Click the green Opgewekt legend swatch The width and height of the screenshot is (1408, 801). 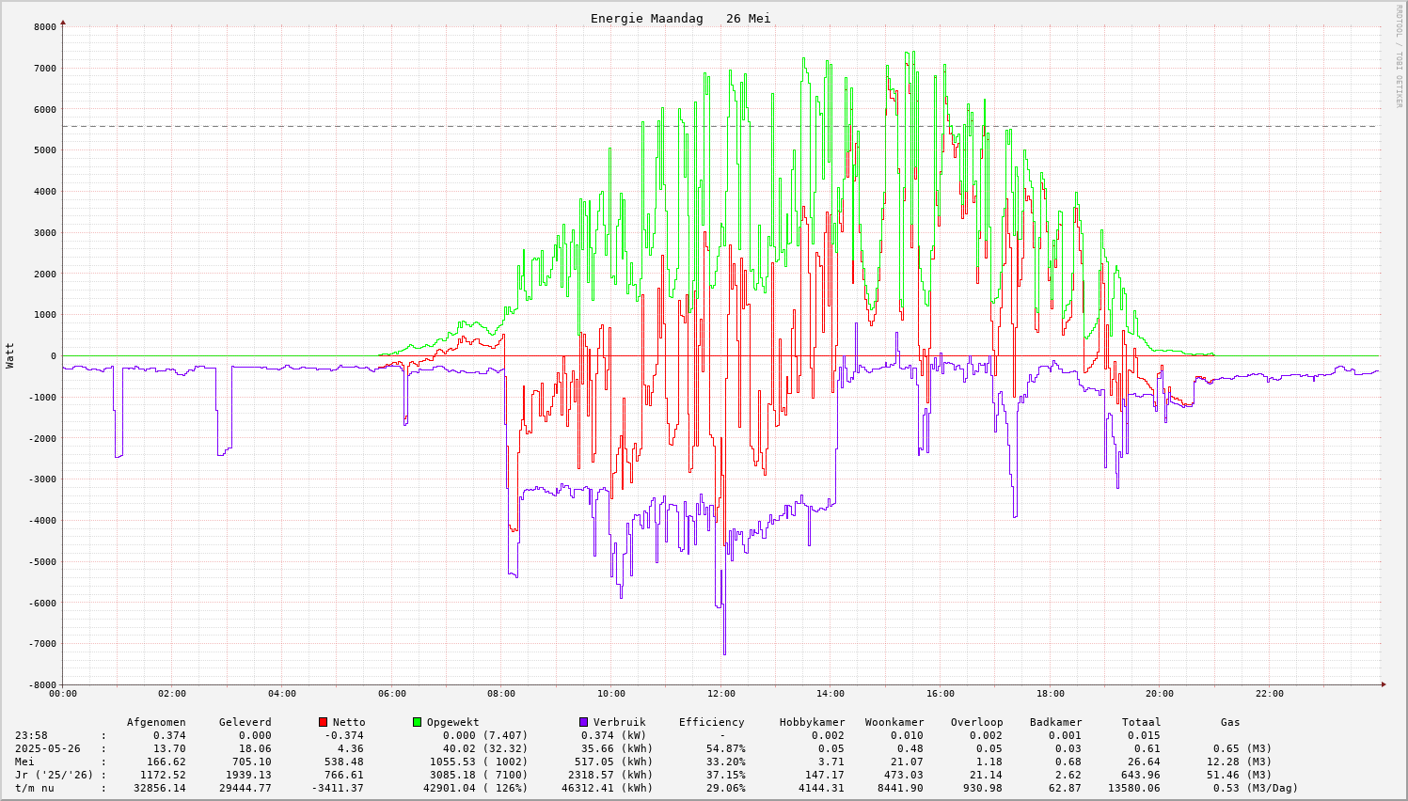[x=417, y=722]
